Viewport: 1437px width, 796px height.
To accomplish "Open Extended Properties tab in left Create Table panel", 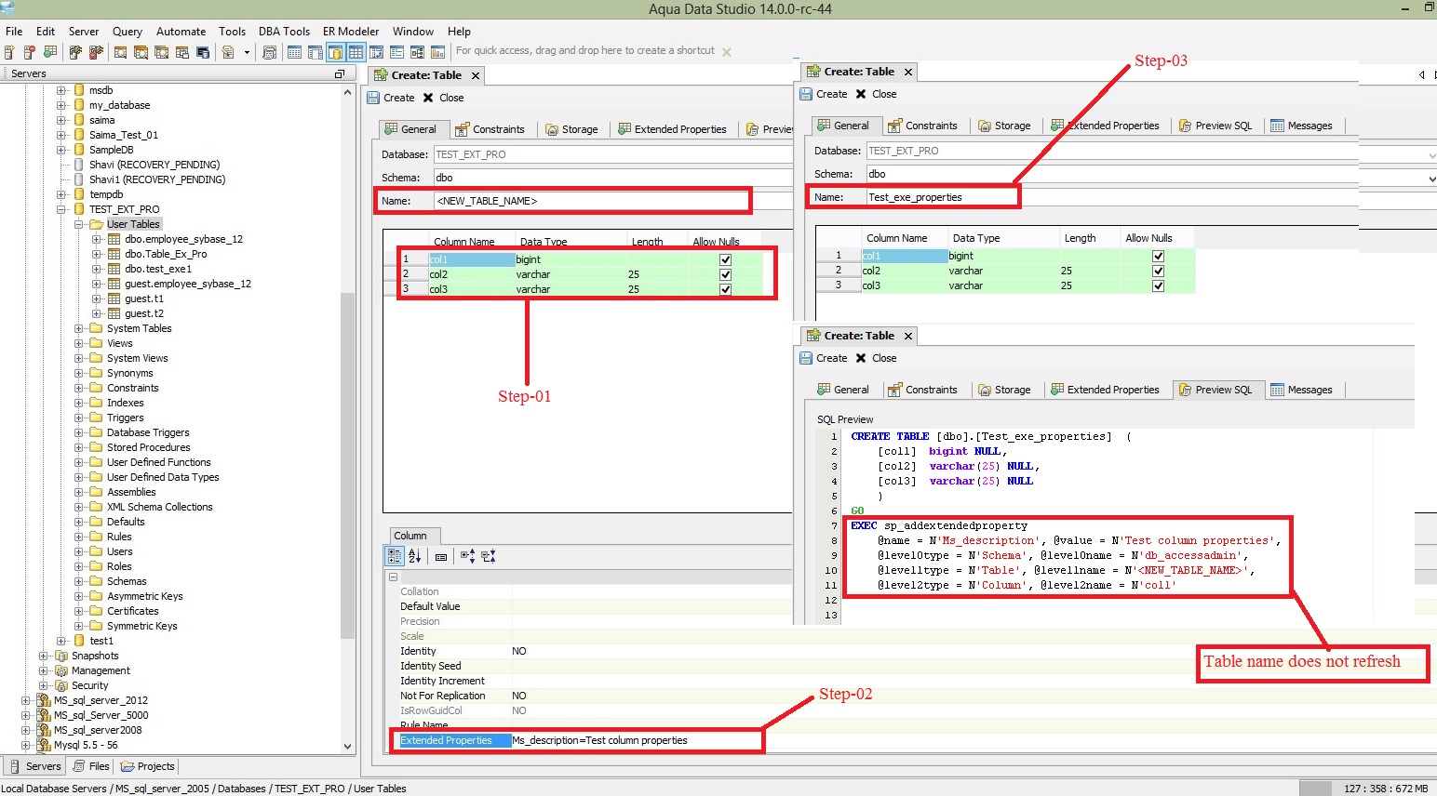I will (672, 129).
